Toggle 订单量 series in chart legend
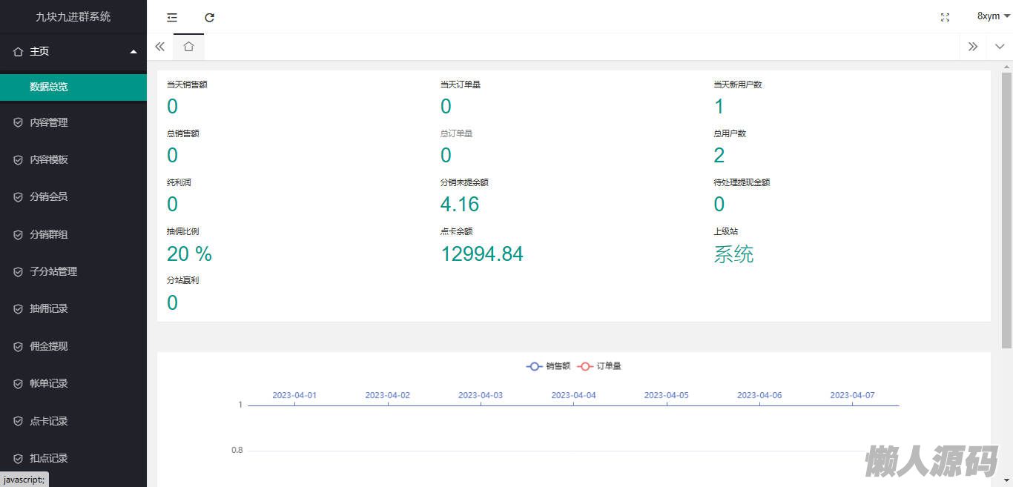This screenshot has height=487, width=1013. (600, 366)
